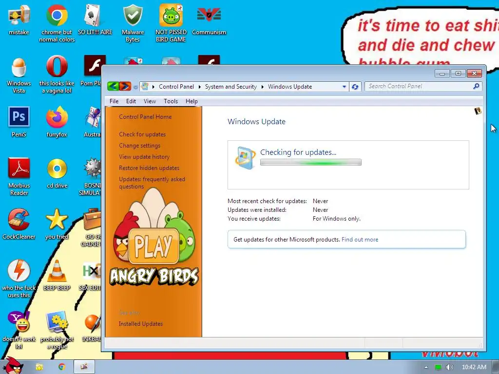Open 'doesn't work lol' Yahoo icon
This screenshot has height=374, width=499.
19,330
